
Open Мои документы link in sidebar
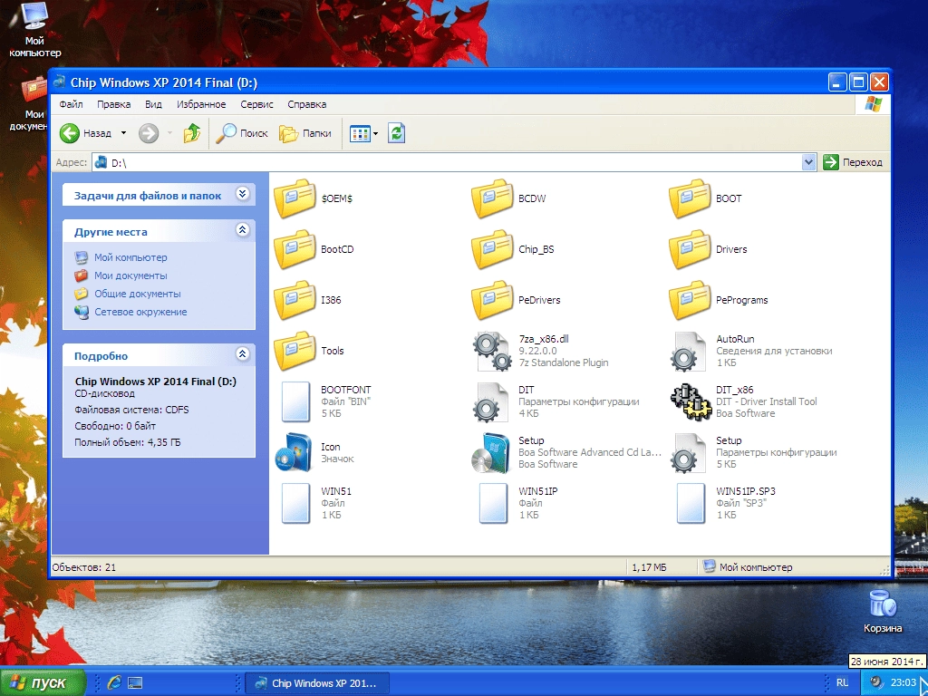pyautogui.click(x=130, y=275)
